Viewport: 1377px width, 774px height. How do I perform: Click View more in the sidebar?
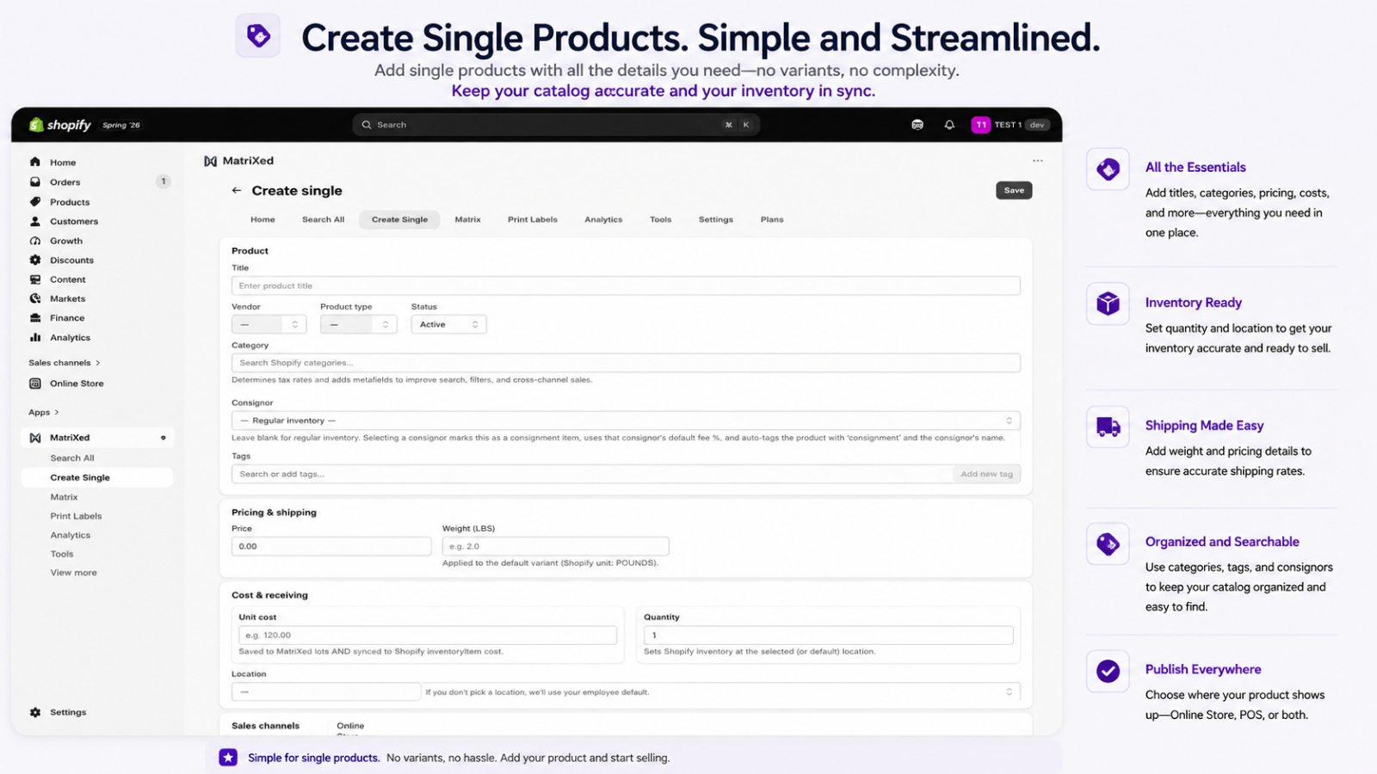pyautogui.click(x=73, y=573)
